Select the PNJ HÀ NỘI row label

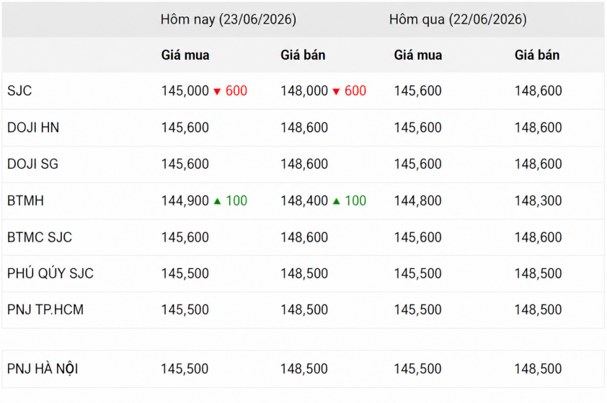tap(43, 368)
